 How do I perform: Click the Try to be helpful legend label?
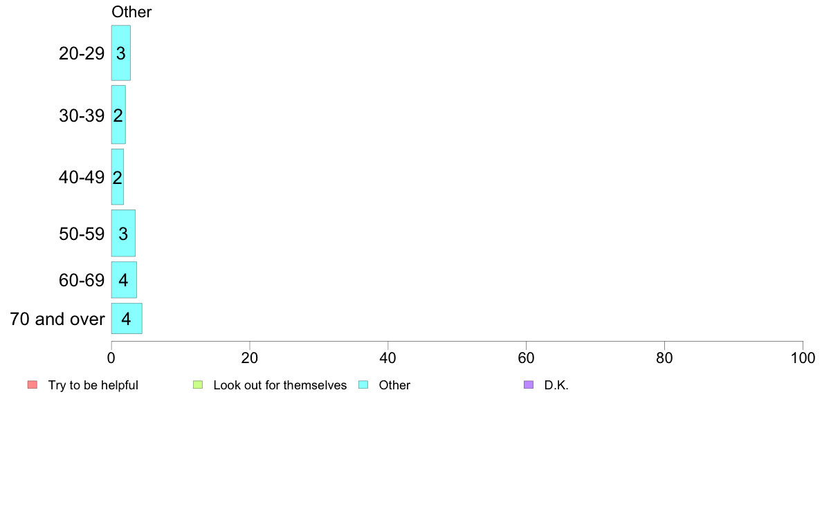click(x=93, y=385)
